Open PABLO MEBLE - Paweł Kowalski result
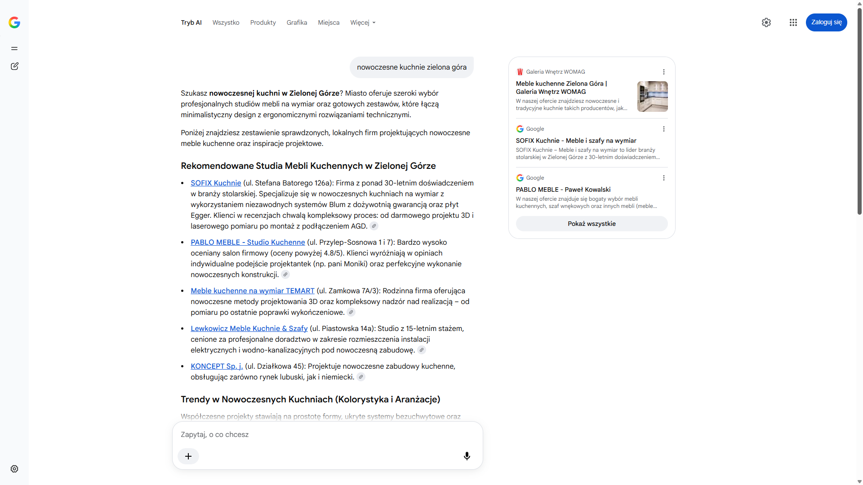 tap(563, 190)
